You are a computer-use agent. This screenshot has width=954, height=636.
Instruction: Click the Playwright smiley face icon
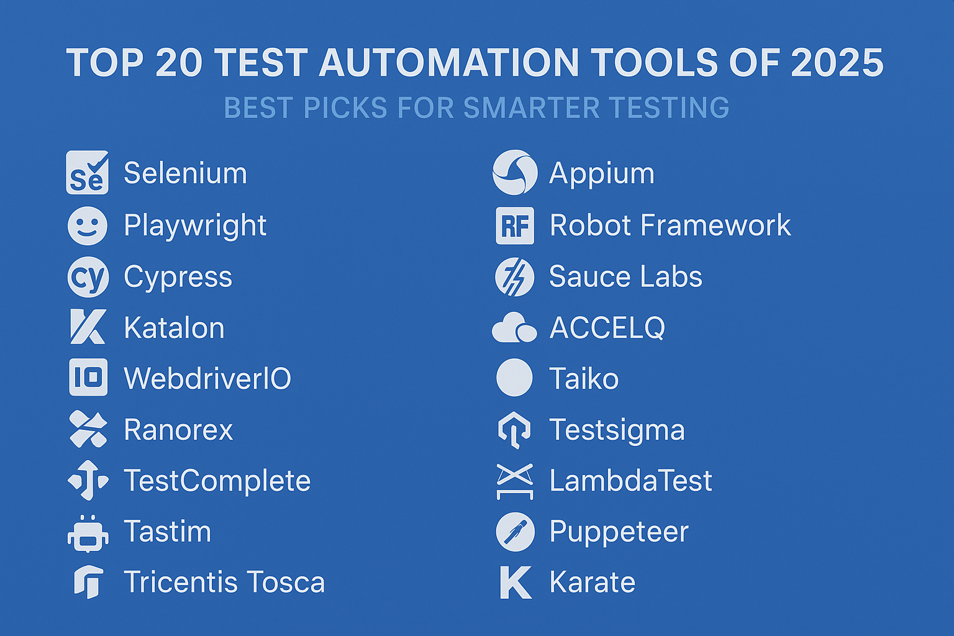88,225
